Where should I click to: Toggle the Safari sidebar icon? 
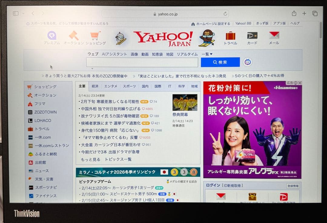tap(16, 13)
